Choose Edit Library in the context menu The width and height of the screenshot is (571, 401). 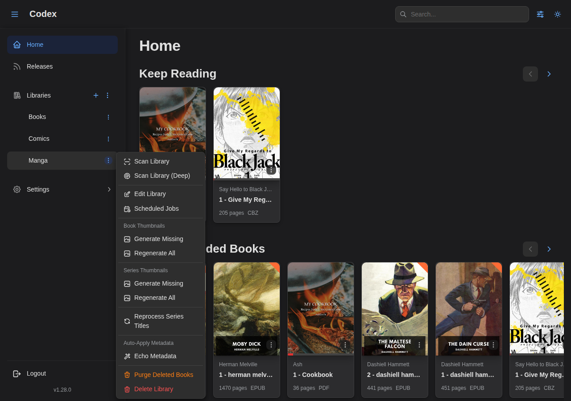coord(161,194)
